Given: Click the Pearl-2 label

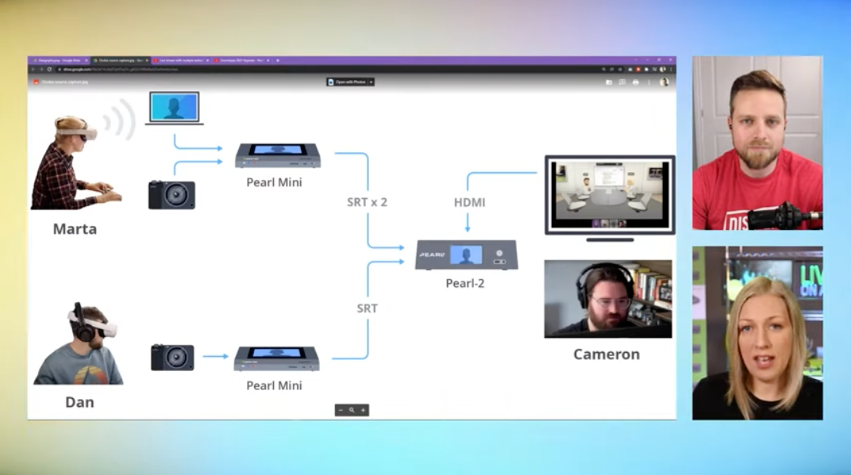Looking at the screenshot, I should [465, 283].
